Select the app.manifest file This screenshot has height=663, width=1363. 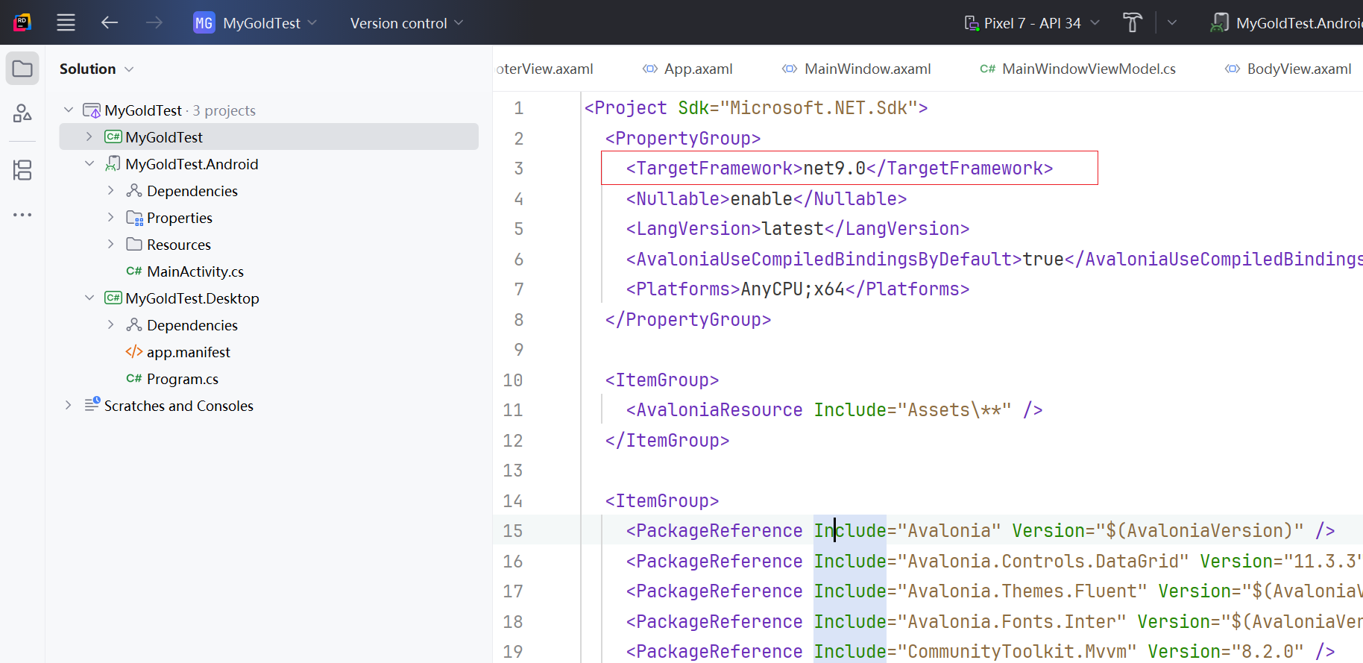coord(188,352)
